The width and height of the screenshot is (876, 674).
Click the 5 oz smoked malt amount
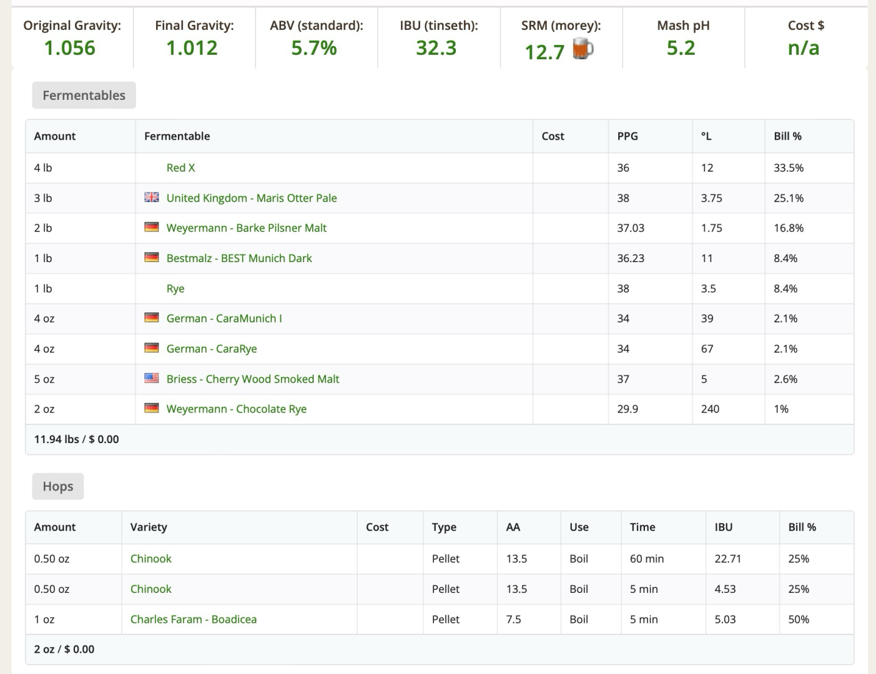click(44, 379)
